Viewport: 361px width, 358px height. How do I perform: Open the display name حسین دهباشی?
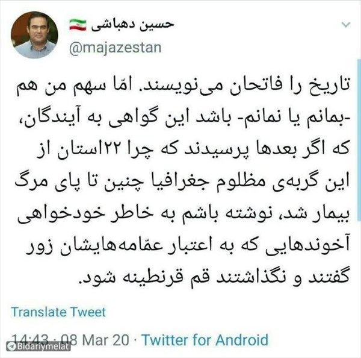[x=132, y=25]
